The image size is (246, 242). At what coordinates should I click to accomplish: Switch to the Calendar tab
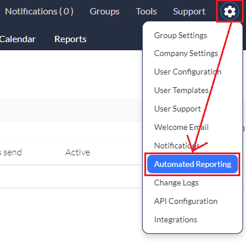(18, 39)
